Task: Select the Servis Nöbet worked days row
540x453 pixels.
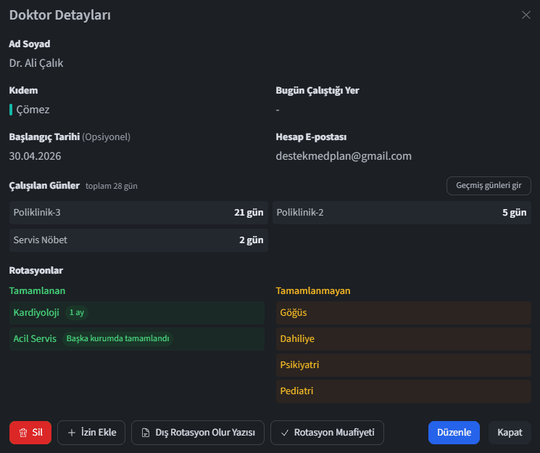Action: click(x=138, y=240)
